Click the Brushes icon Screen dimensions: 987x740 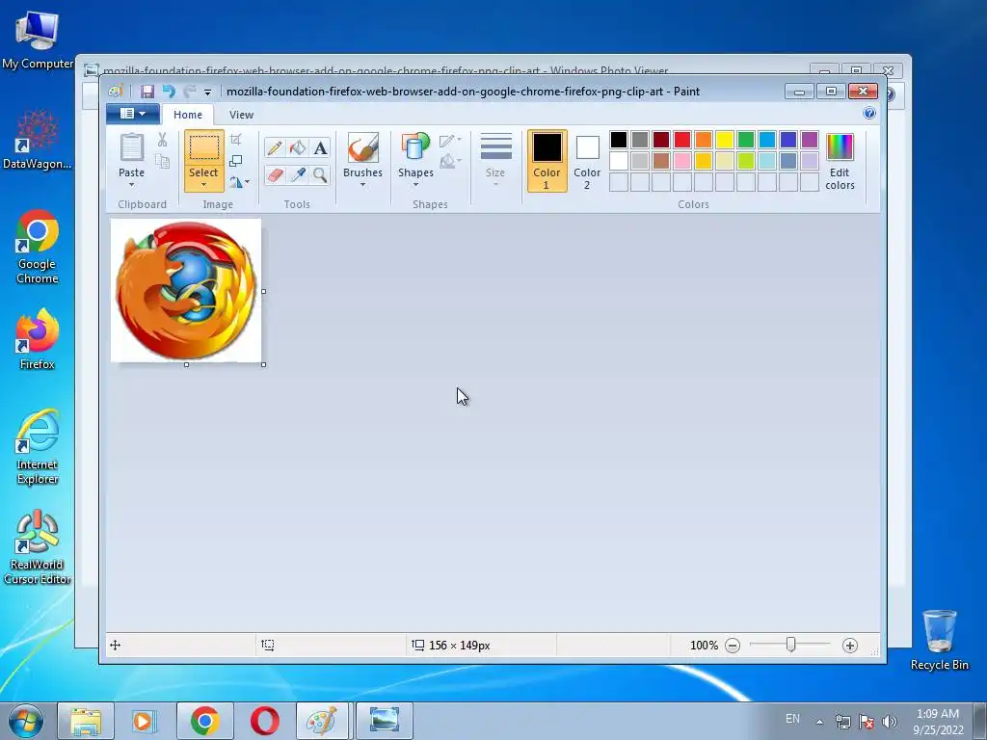[362, 147]
